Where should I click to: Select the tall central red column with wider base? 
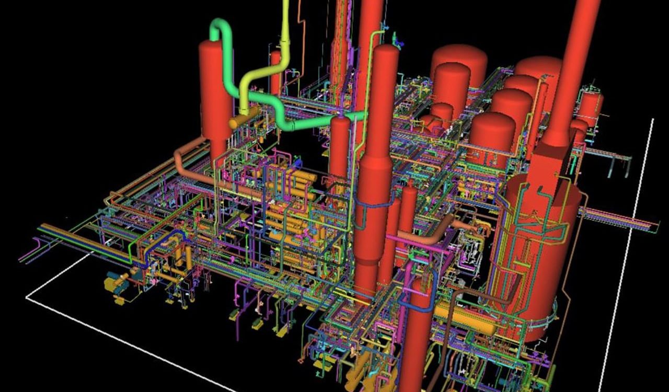374,172
